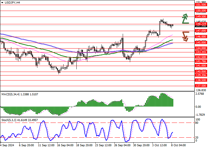
Task: Click the 100 stochastic scale value
Action: (198, 120)
